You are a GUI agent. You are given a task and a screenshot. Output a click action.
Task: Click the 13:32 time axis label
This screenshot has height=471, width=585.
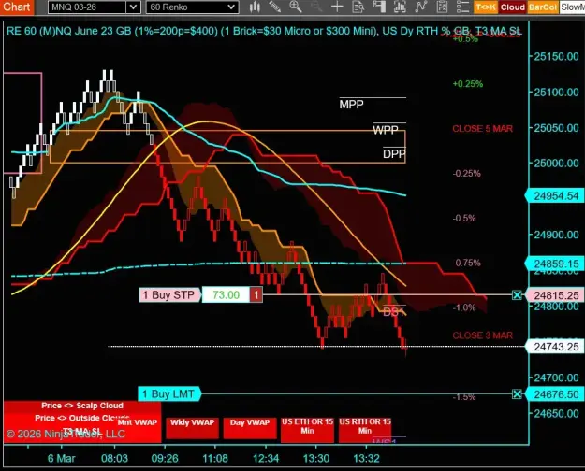point(366,458)
